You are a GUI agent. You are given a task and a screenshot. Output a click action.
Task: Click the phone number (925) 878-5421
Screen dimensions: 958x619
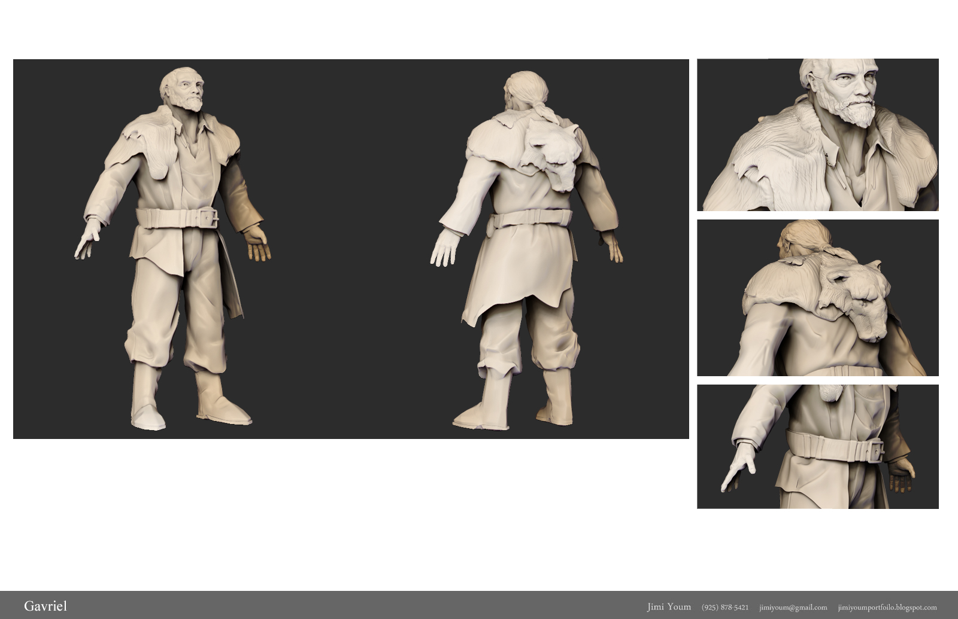click(x=725, y=607)
